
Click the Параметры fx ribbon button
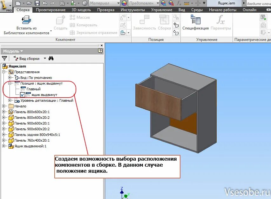click(221, 22)
